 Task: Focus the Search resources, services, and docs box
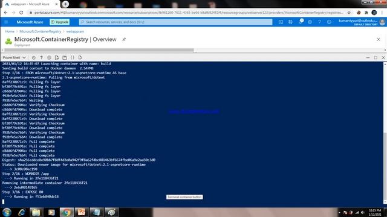coord(175,22)
